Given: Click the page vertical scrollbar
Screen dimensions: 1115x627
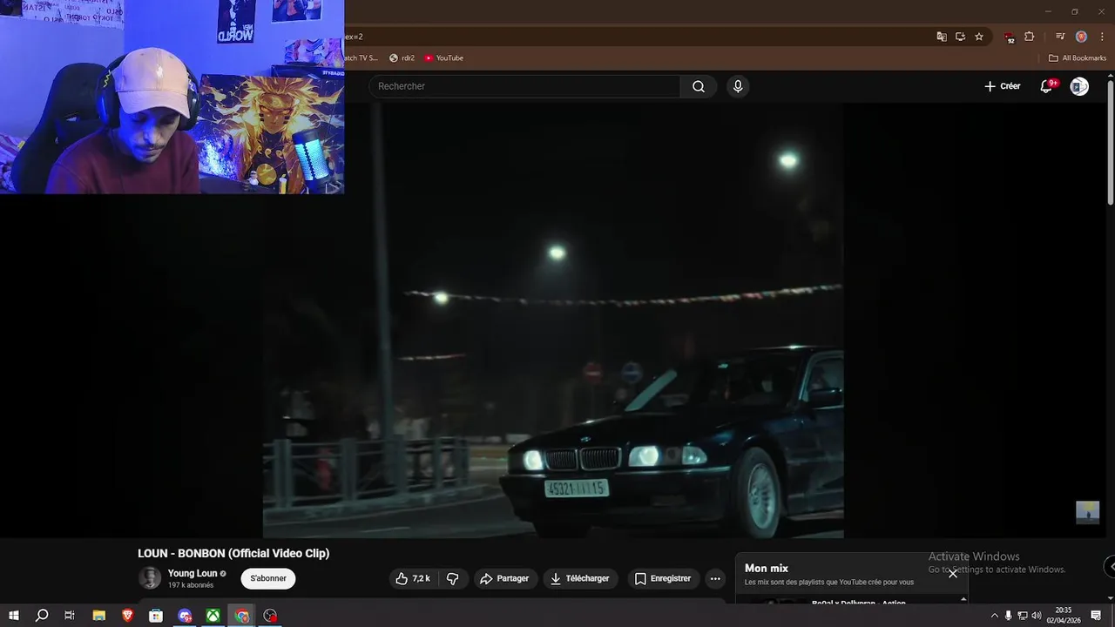Looking at the screenshot, I should coord(1110,144).
